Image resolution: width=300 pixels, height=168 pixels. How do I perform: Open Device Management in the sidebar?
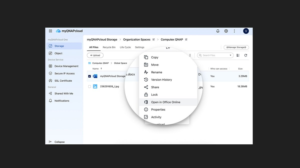pyautogui.click(x=64, y=66)
